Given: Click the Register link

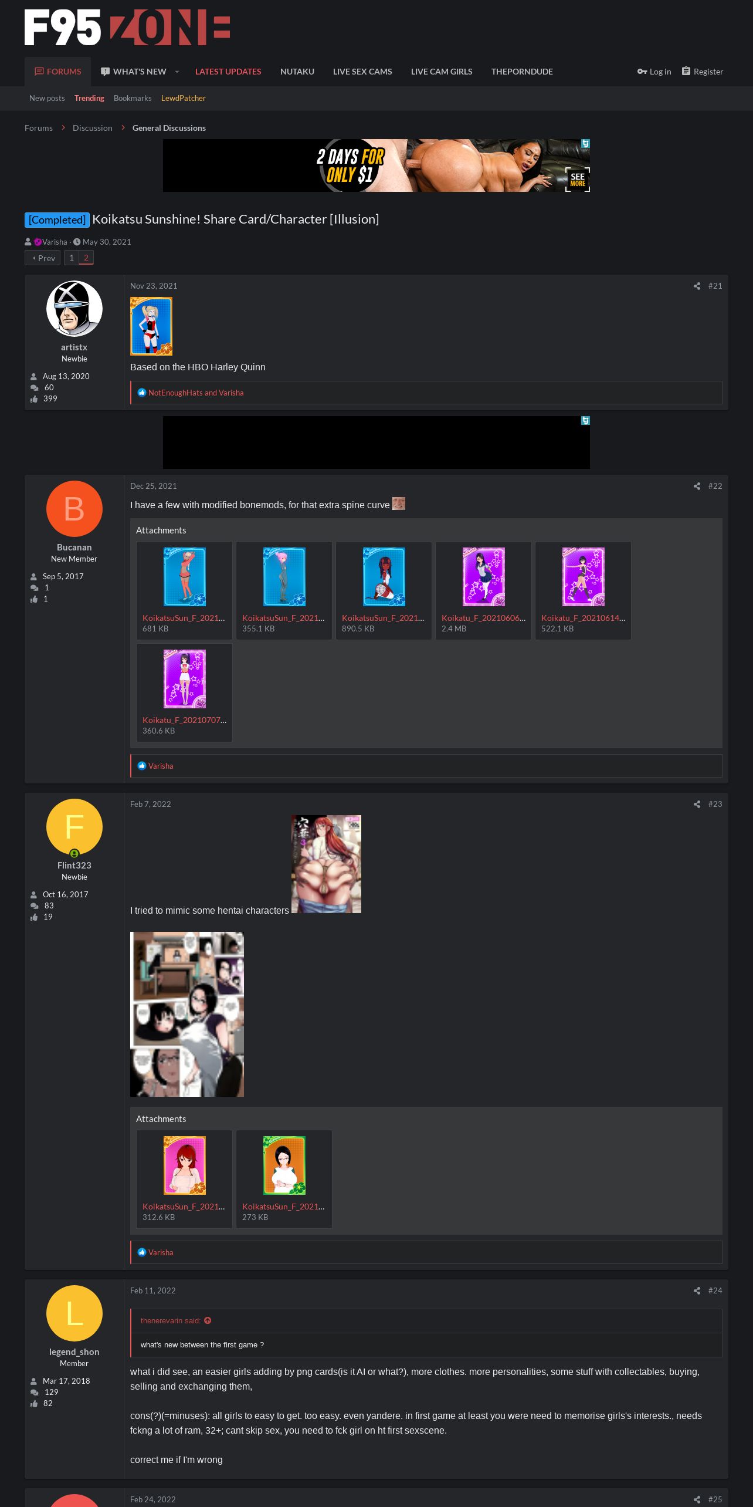Looking at the screenshot, I should click(x=703, y=72).
